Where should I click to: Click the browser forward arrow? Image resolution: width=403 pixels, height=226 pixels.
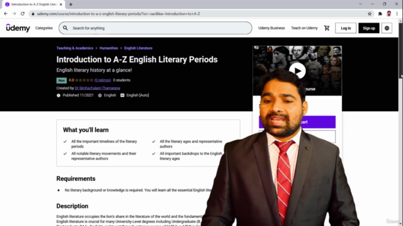pos(14,14)
